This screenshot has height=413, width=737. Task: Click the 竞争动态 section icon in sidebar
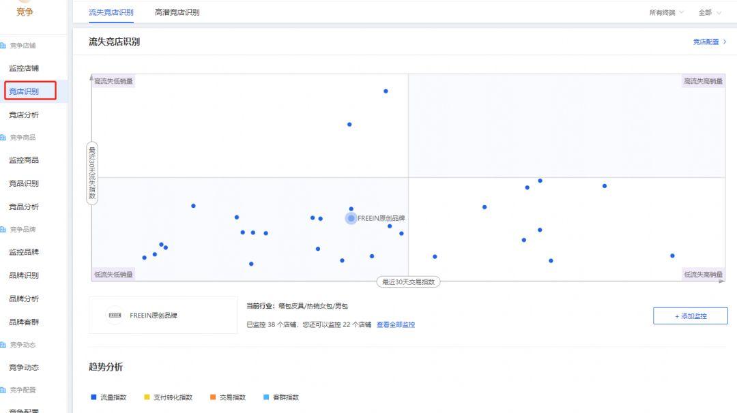pyautogui.click(x=3, y=345)
